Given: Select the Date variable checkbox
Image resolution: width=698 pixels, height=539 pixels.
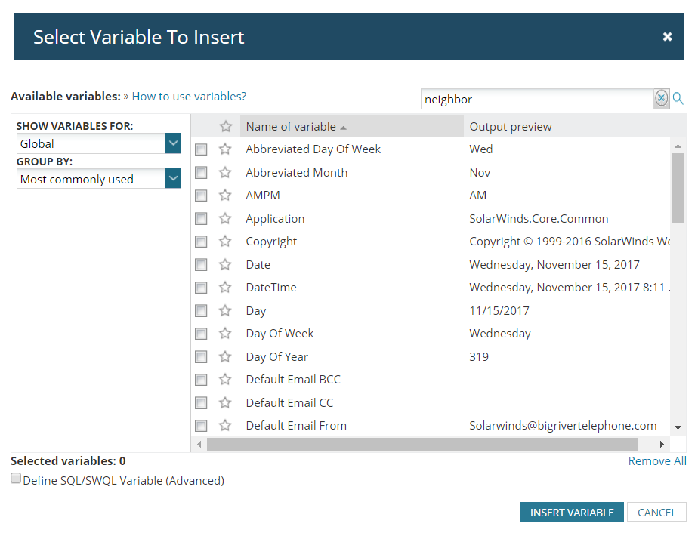Looking at the screenshot, I should click(x=201, y=265).
